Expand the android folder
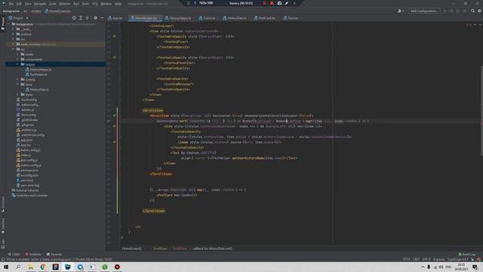 click(x=14, y=34)
